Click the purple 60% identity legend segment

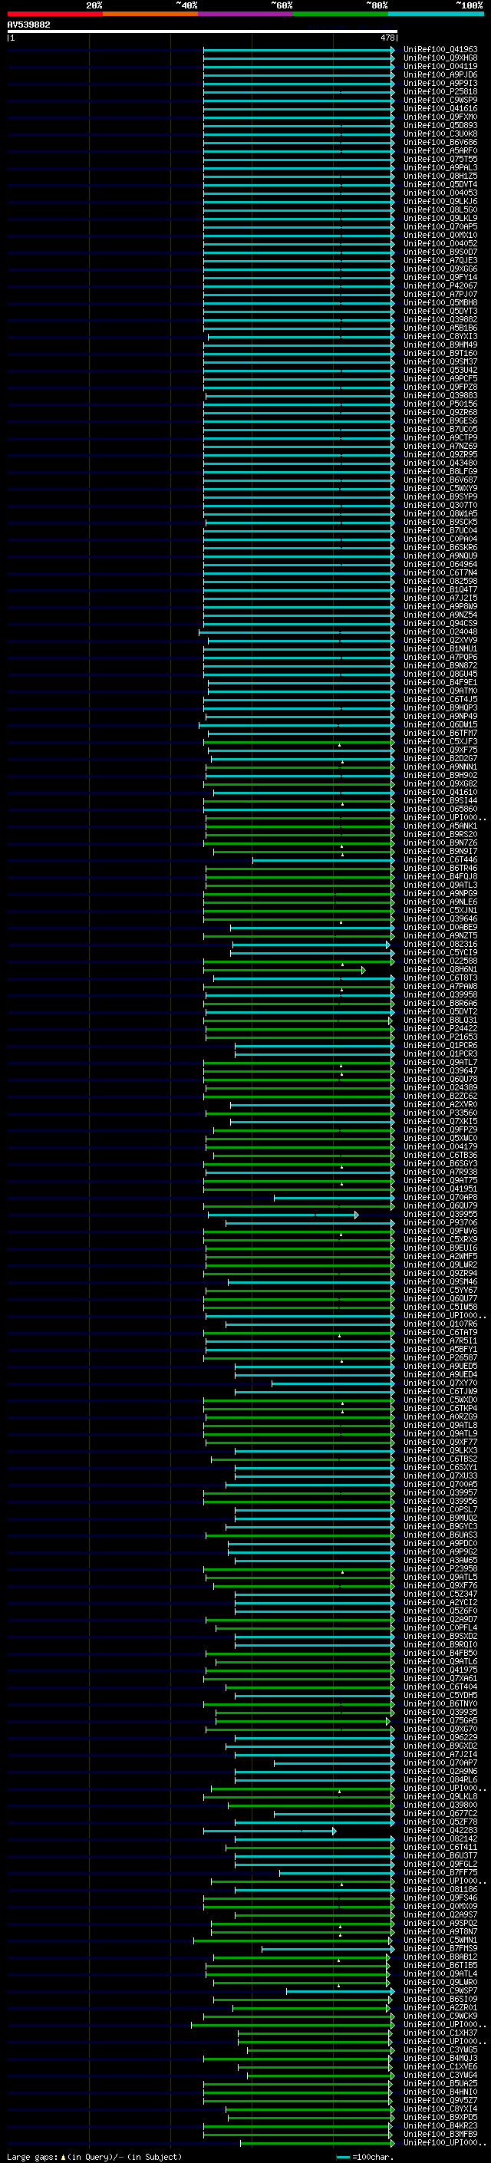click(245, 14)
